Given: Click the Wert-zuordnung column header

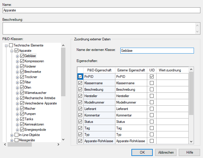Looking at the screenshot, I should pos(170,70).
